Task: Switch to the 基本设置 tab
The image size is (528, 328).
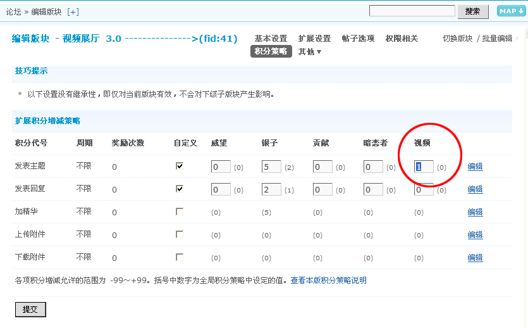Action: (271, 39)
